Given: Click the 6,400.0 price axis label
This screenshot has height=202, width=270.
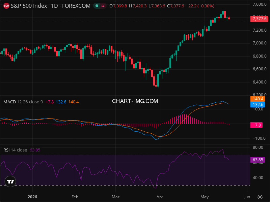Looking at the screenshot, I should [260, 82].
